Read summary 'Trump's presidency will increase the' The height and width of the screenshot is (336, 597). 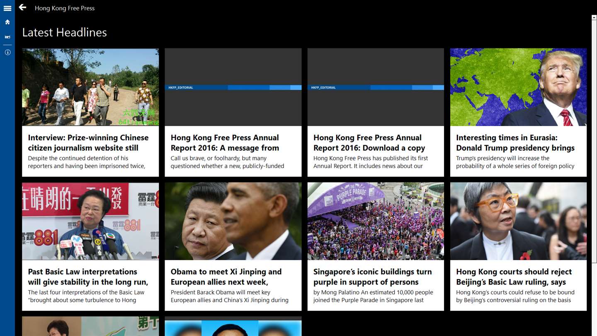click(x=515, y=162)
